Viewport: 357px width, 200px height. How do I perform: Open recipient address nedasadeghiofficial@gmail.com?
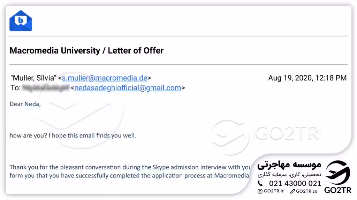click(128, 88)
